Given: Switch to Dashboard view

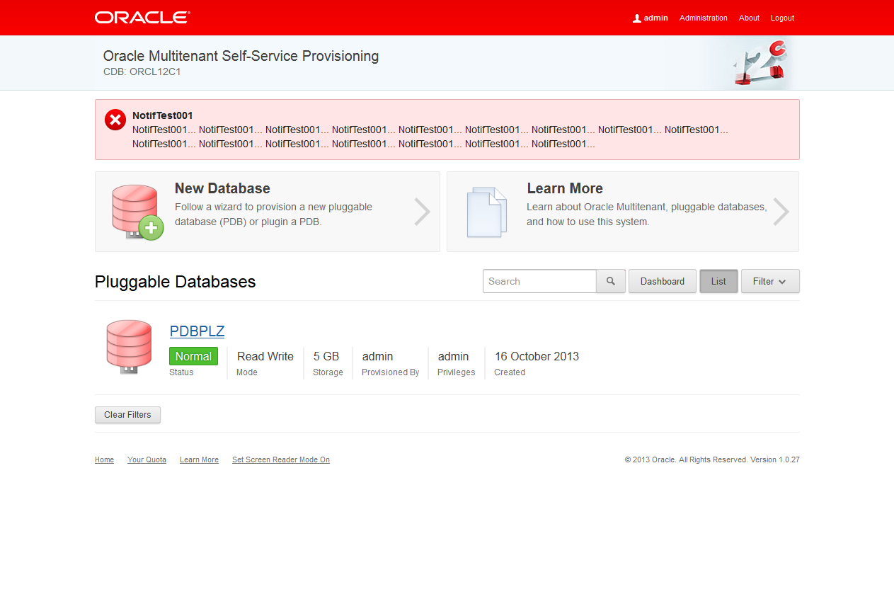Looking at the screenshot, I should 663,281.
